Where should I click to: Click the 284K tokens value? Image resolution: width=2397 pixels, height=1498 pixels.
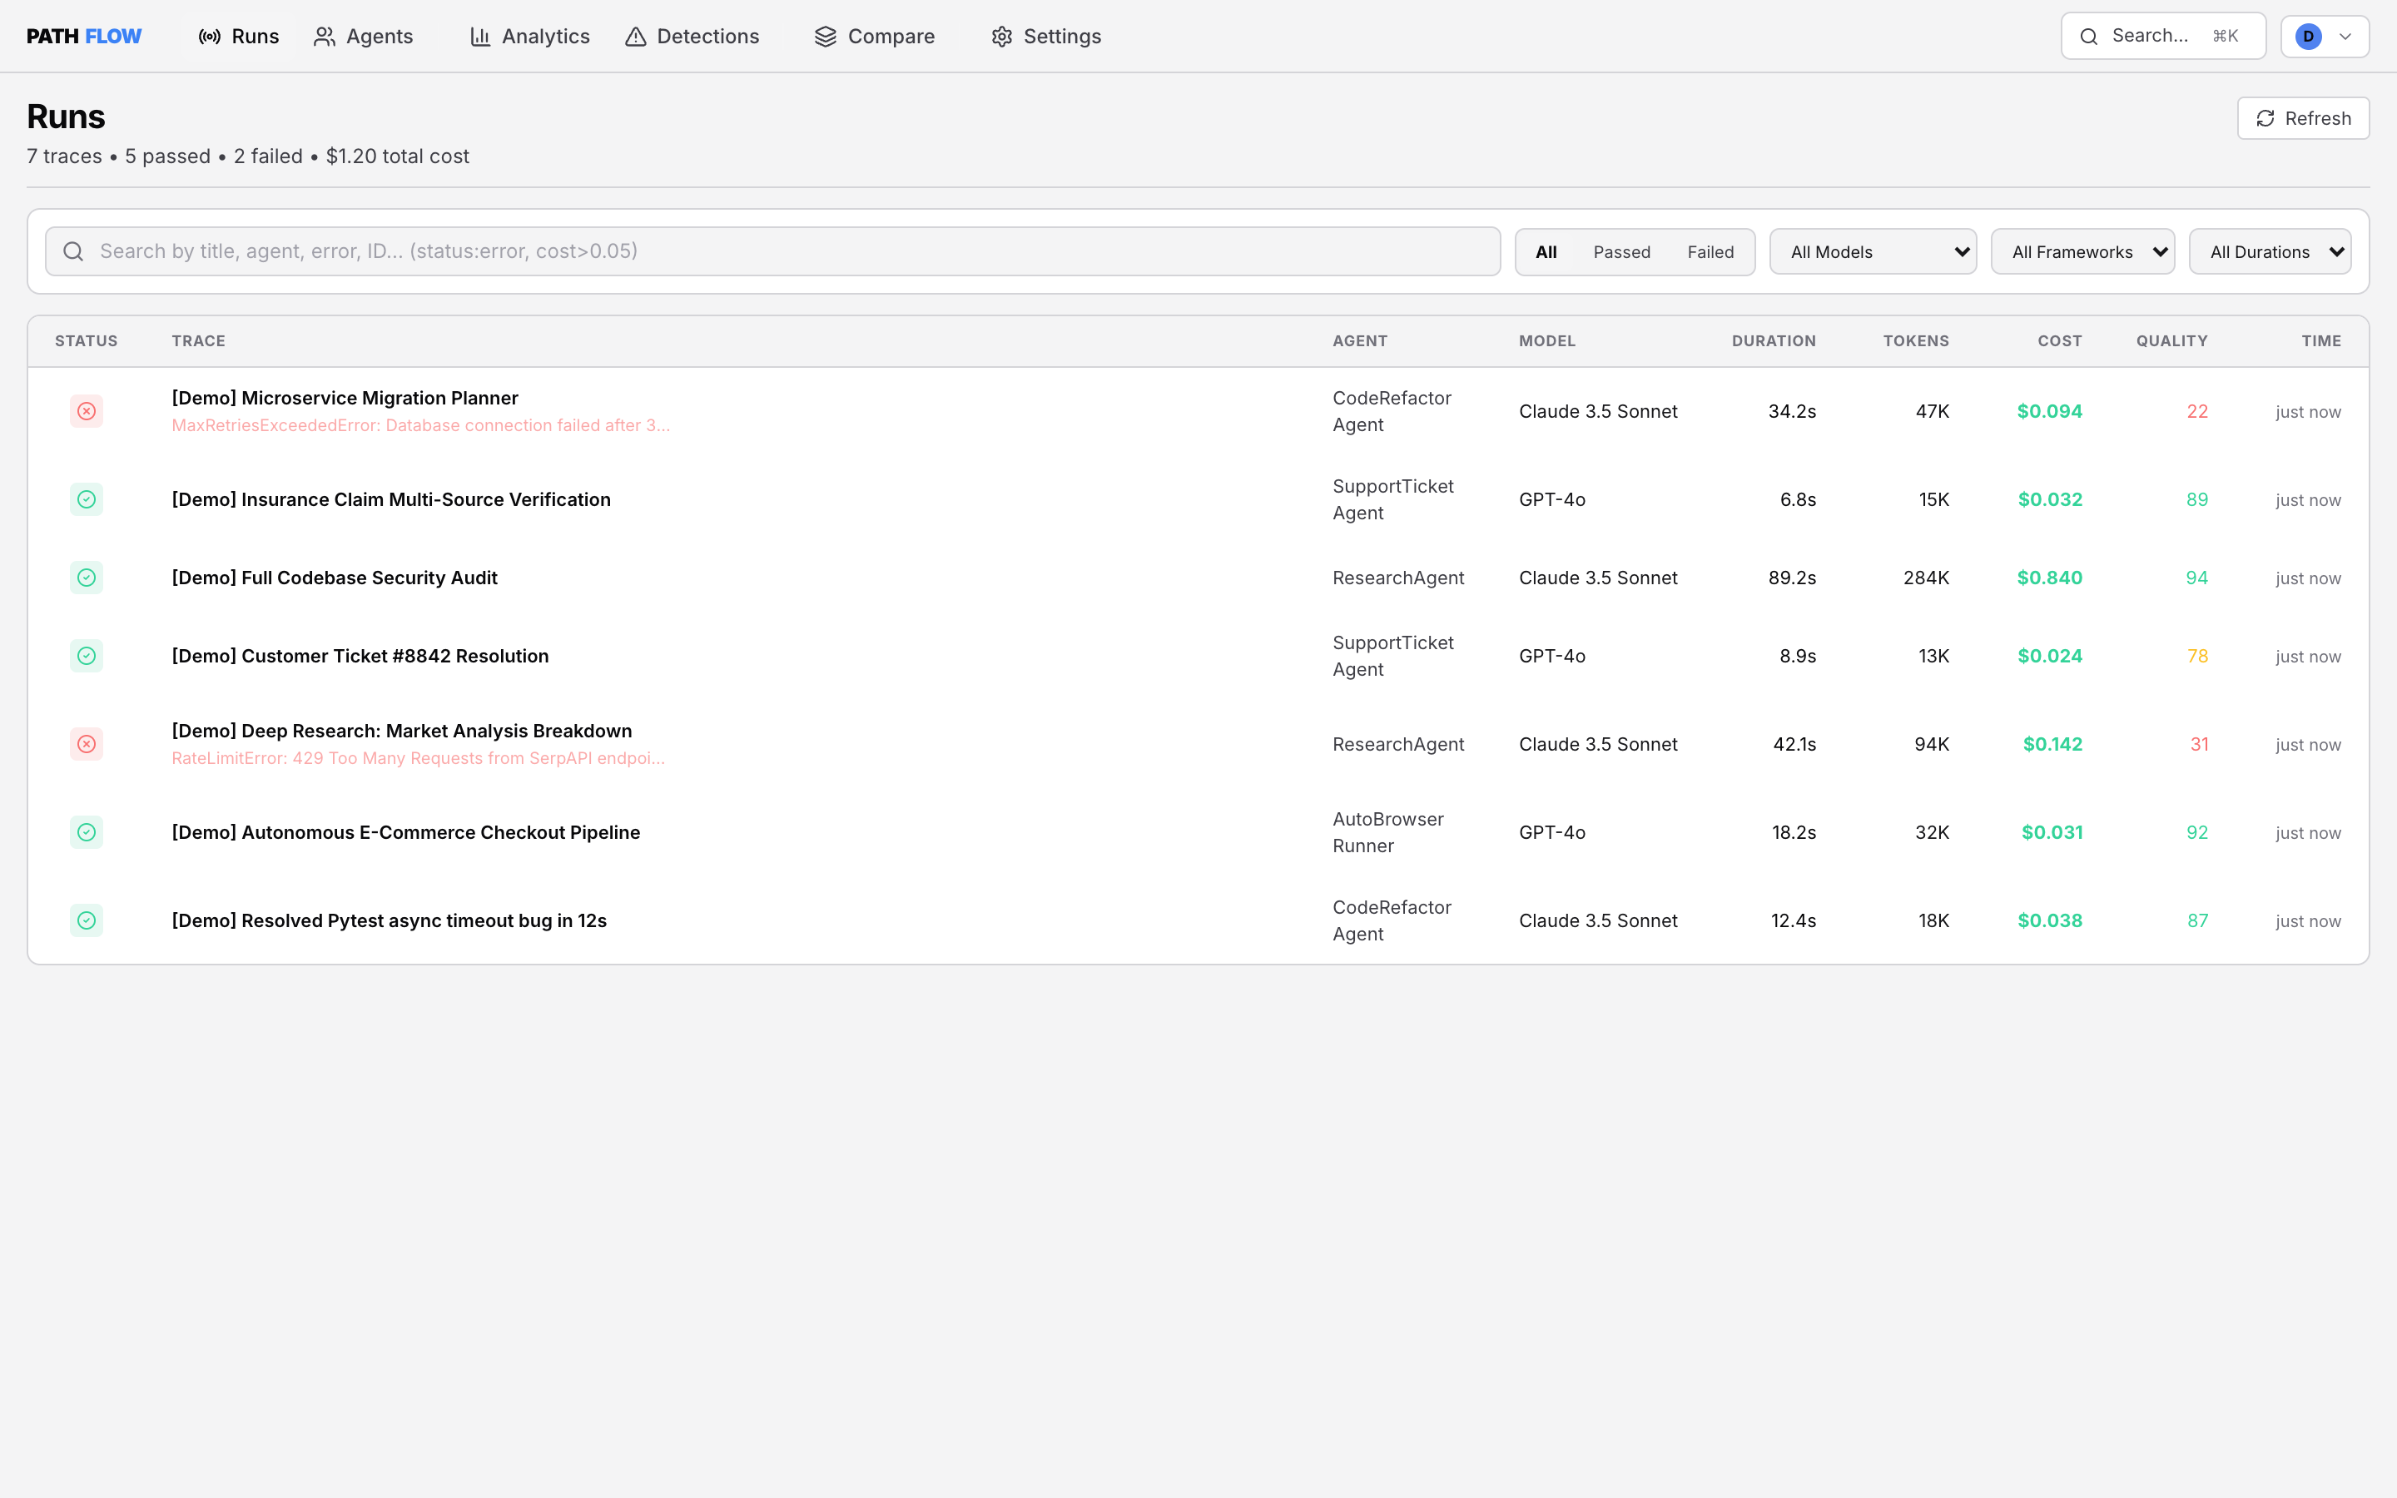click(x=1926, y=578)
